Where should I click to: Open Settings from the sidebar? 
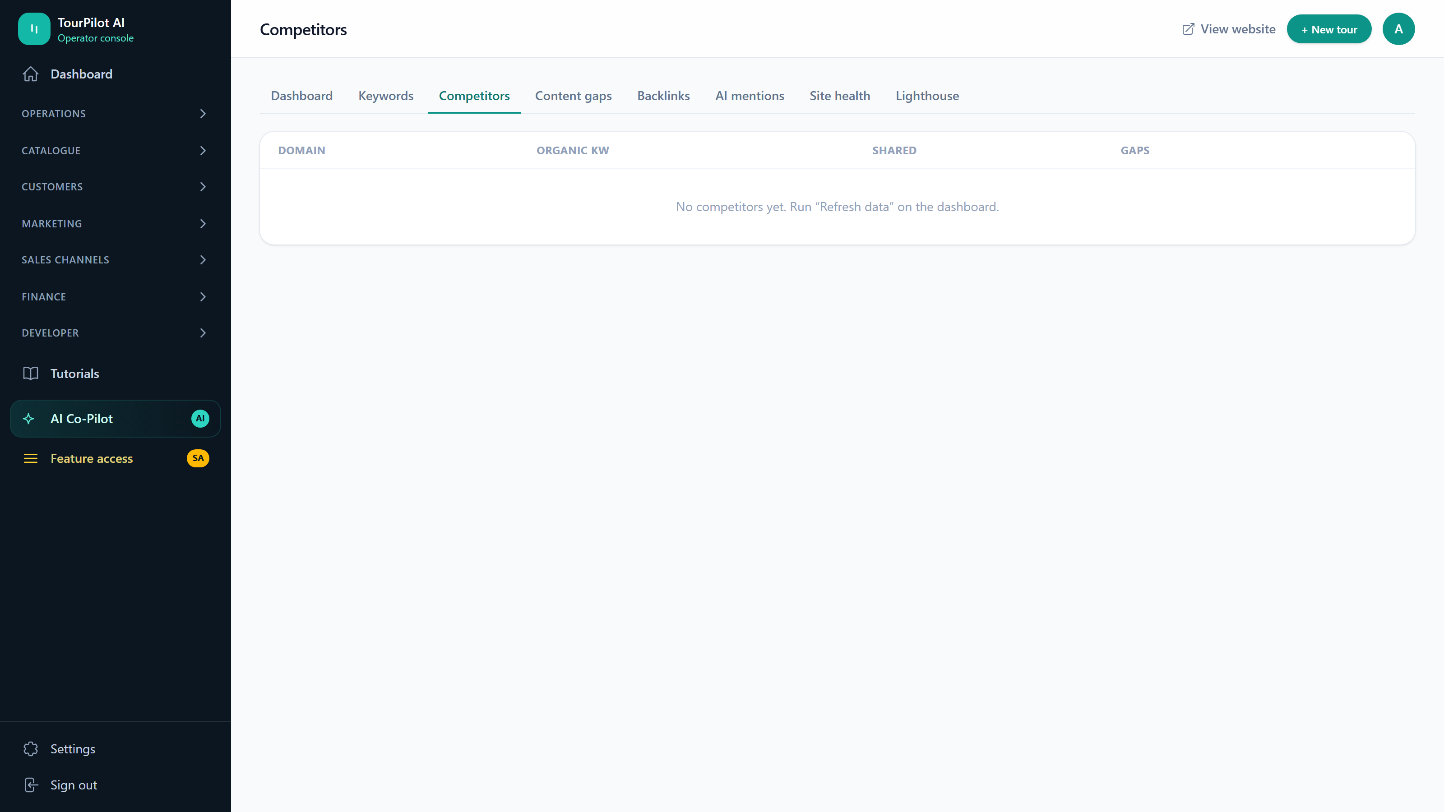116,749
